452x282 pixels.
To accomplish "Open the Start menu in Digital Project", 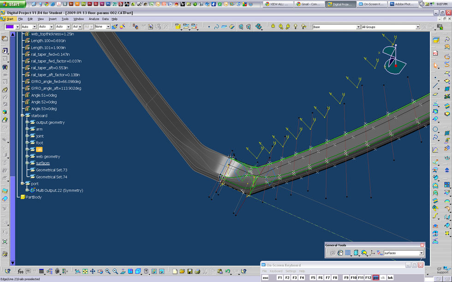I will click(10, 19).
